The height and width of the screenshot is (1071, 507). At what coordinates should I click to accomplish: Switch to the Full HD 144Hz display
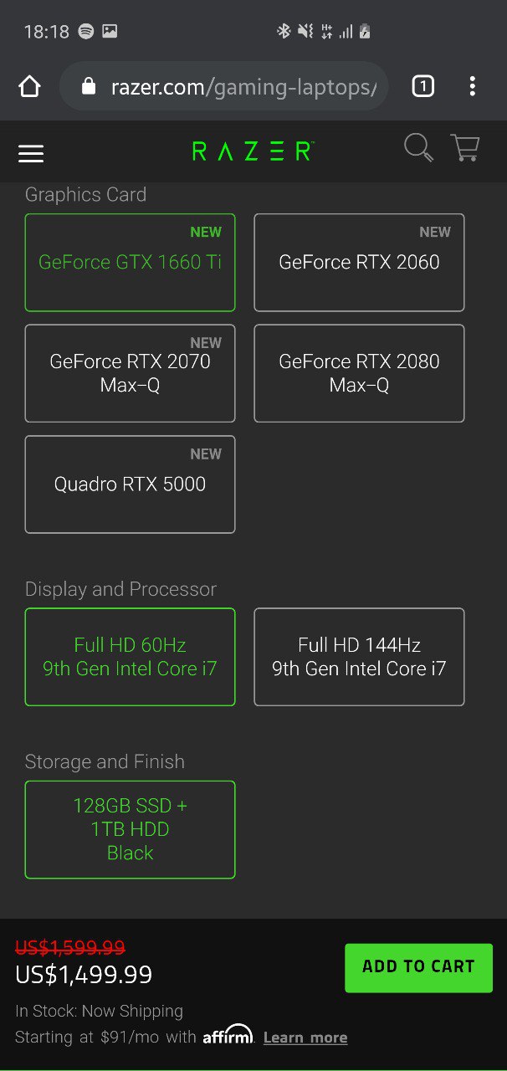359,657
